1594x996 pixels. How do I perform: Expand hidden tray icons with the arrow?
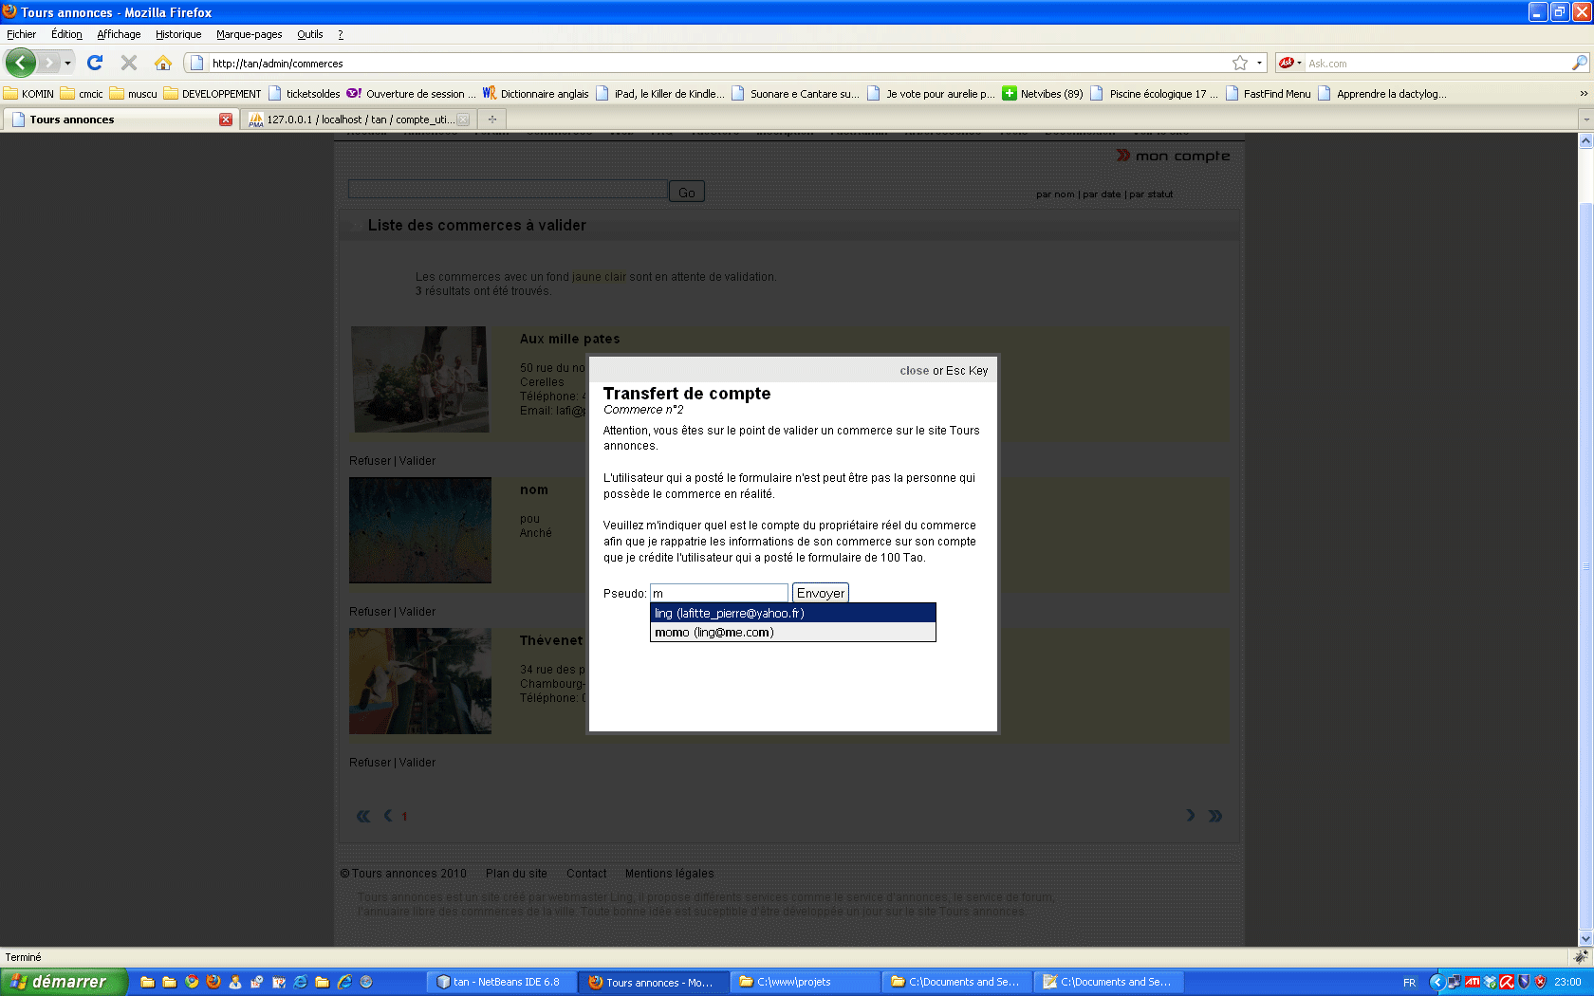(1436, 982)
